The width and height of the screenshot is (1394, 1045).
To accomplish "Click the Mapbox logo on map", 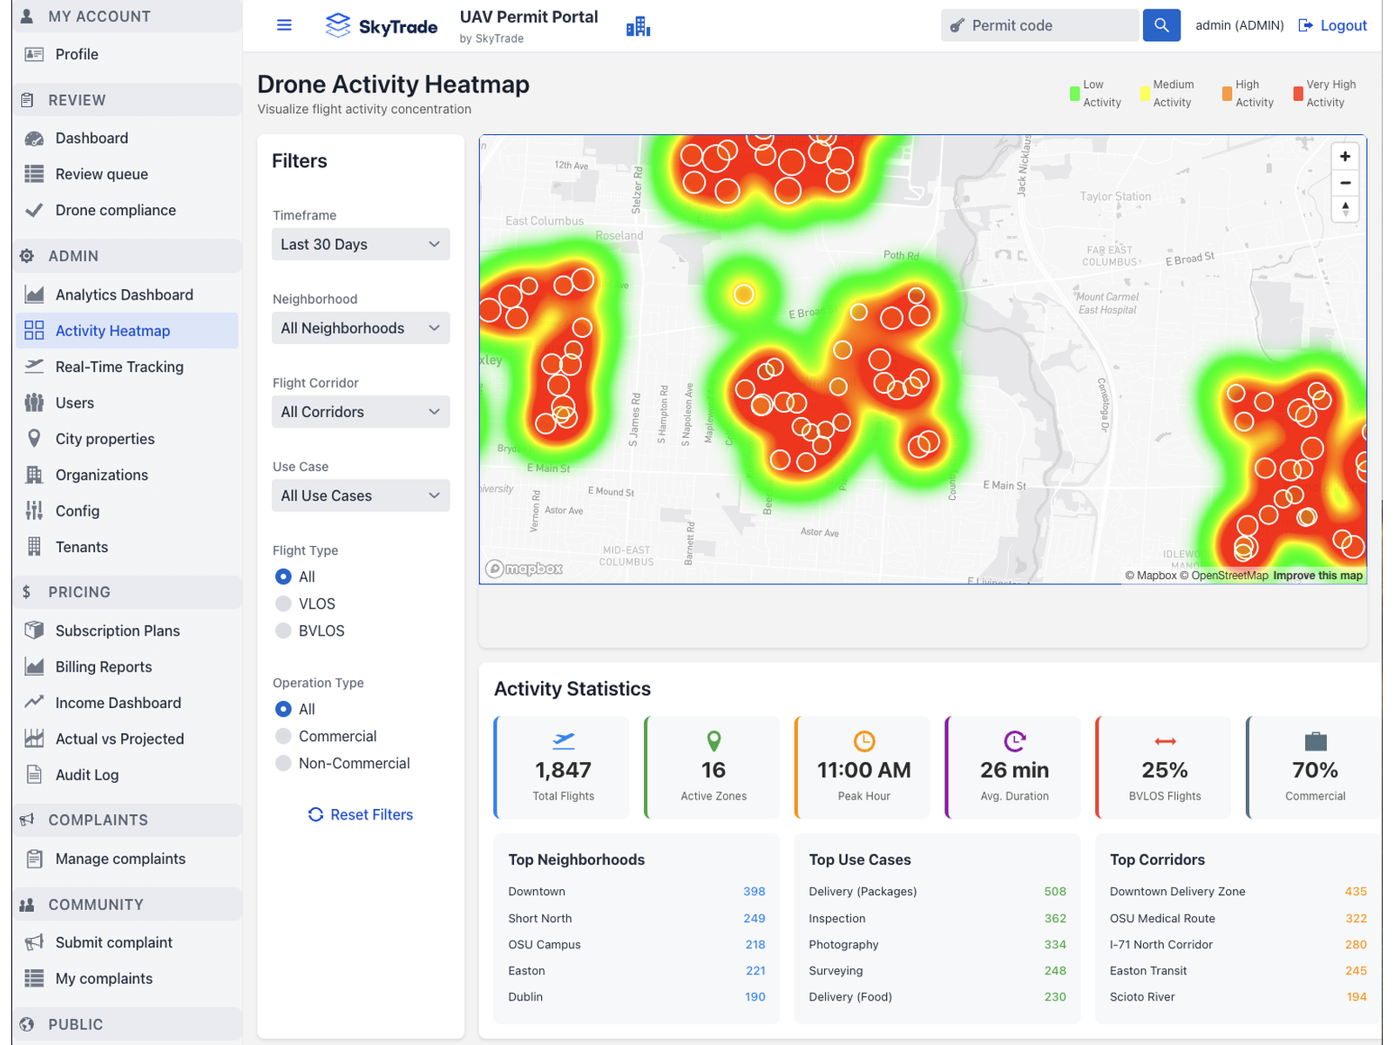I will click(524, 569).
